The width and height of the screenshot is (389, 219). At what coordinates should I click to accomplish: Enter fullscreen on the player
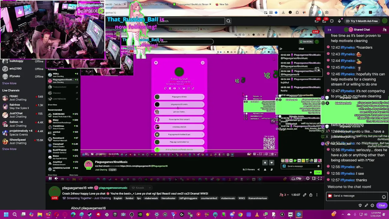pos(320,179)
